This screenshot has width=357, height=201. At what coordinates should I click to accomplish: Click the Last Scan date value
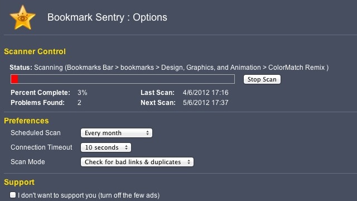[x=206, y=93]
